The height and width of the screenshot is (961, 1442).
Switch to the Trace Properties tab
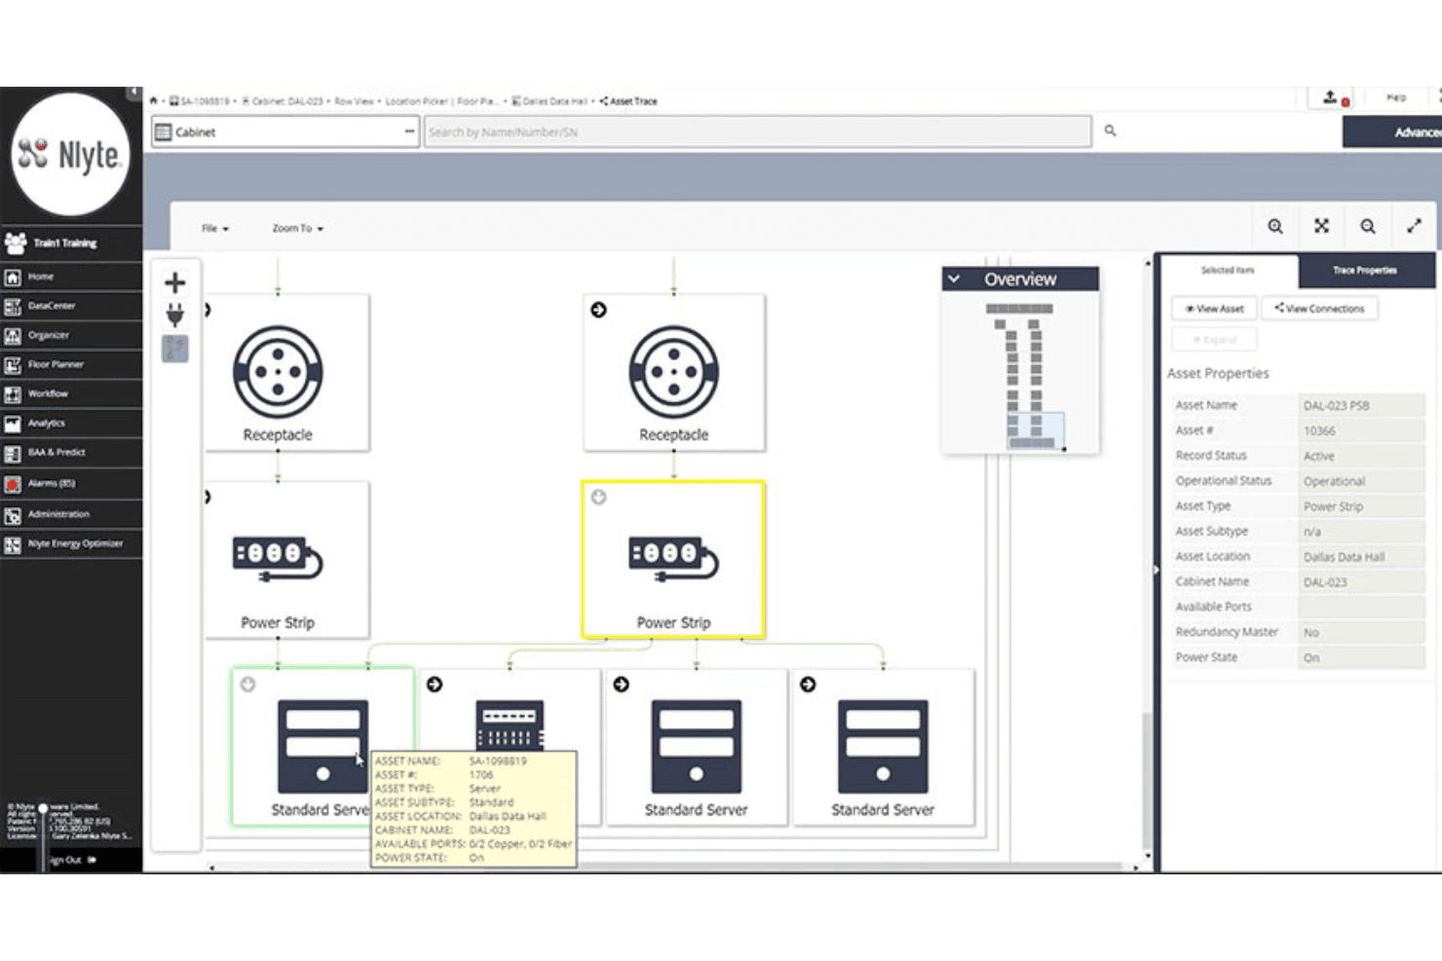pos(1364,271)
